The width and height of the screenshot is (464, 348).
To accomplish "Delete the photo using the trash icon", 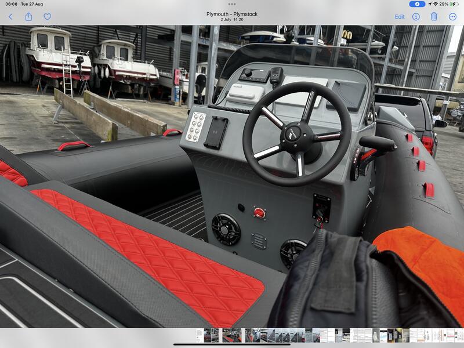I will [434, 17].
